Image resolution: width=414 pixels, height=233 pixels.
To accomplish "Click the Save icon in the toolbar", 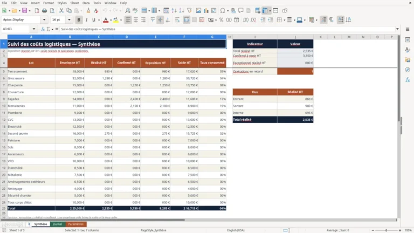I will tap(25, 11).
